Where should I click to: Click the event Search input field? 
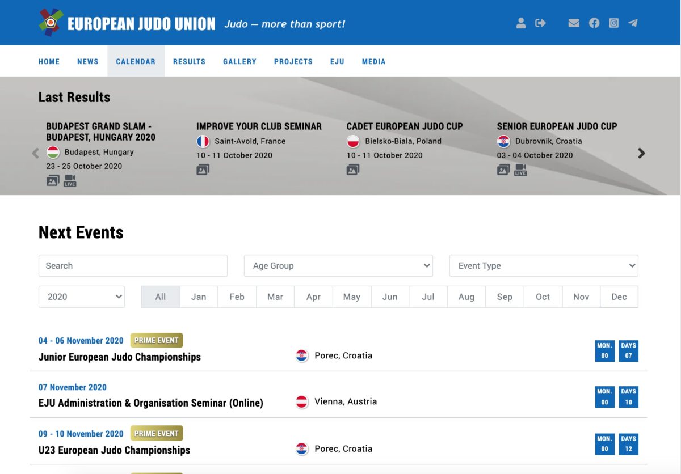coord(133,266)
